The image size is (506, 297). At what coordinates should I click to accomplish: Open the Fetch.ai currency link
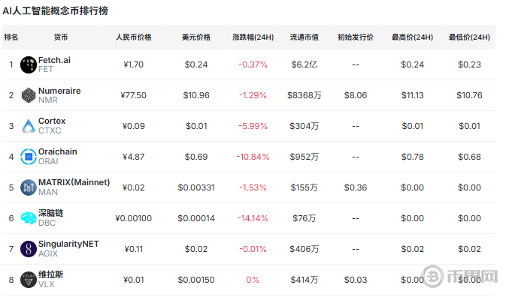point(54,60)
